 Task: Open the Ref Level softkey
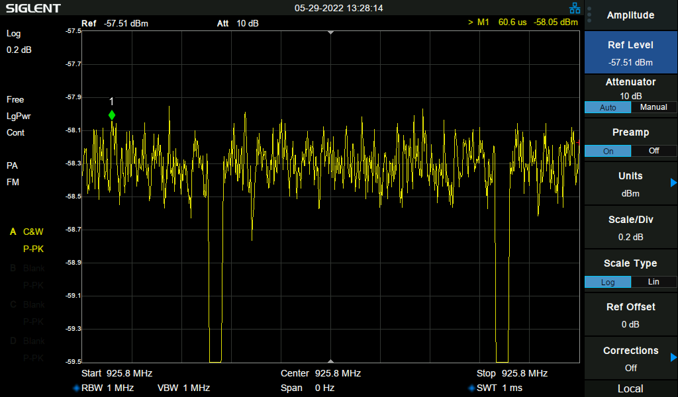point(630,53)
